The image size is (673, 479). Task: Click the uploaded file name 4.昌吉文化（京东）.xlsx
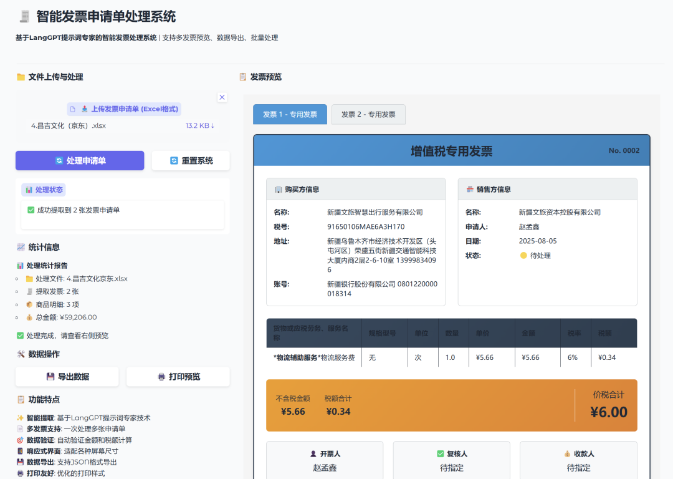[69, 125]
